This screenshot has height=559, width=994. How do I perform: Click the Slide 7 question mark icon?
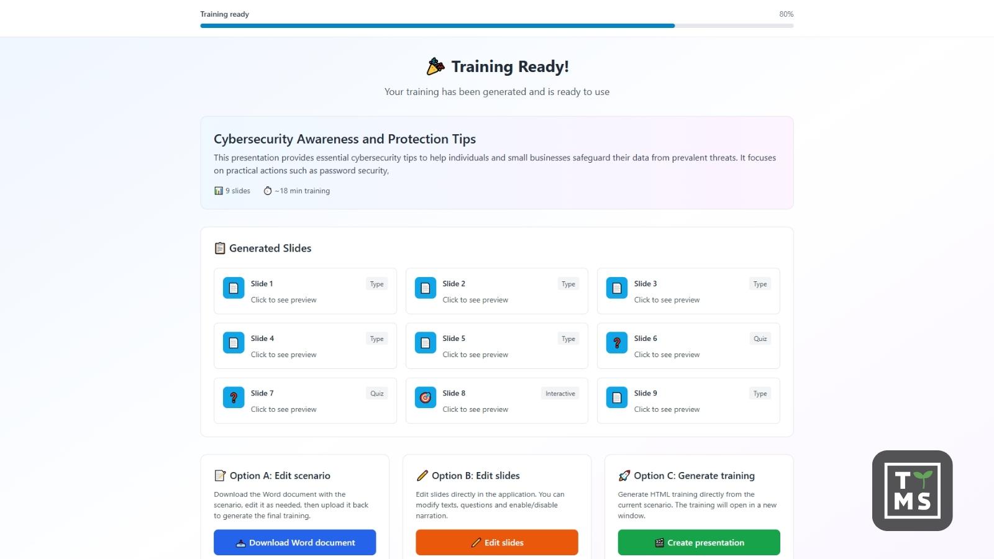(x=234, y=398)
